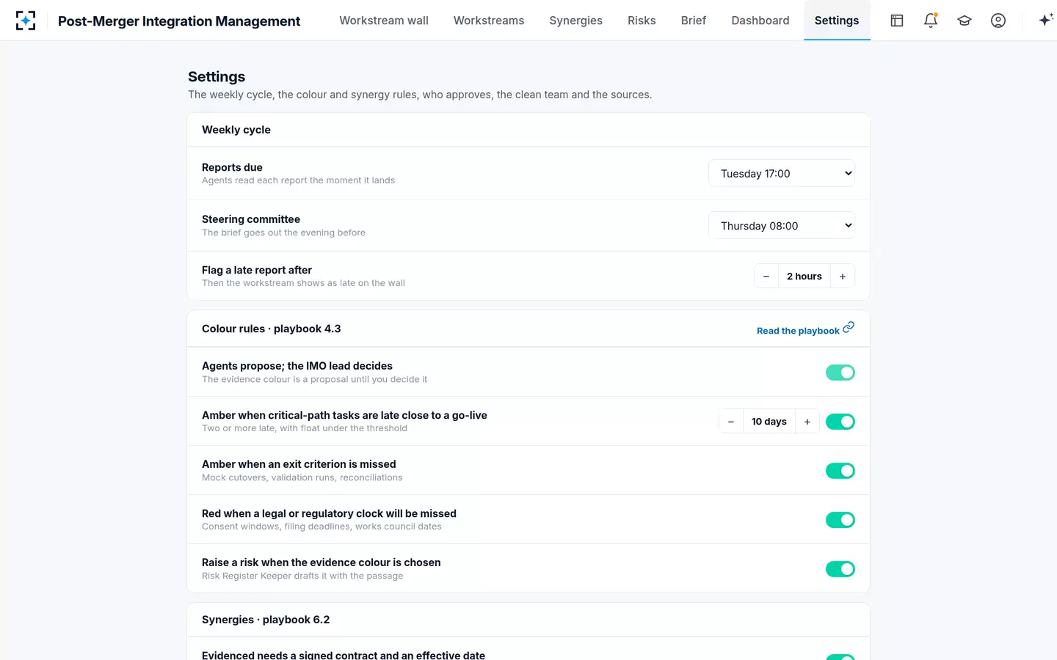Open the Risks tab
1057x660 pixels.
pos(642,21)
